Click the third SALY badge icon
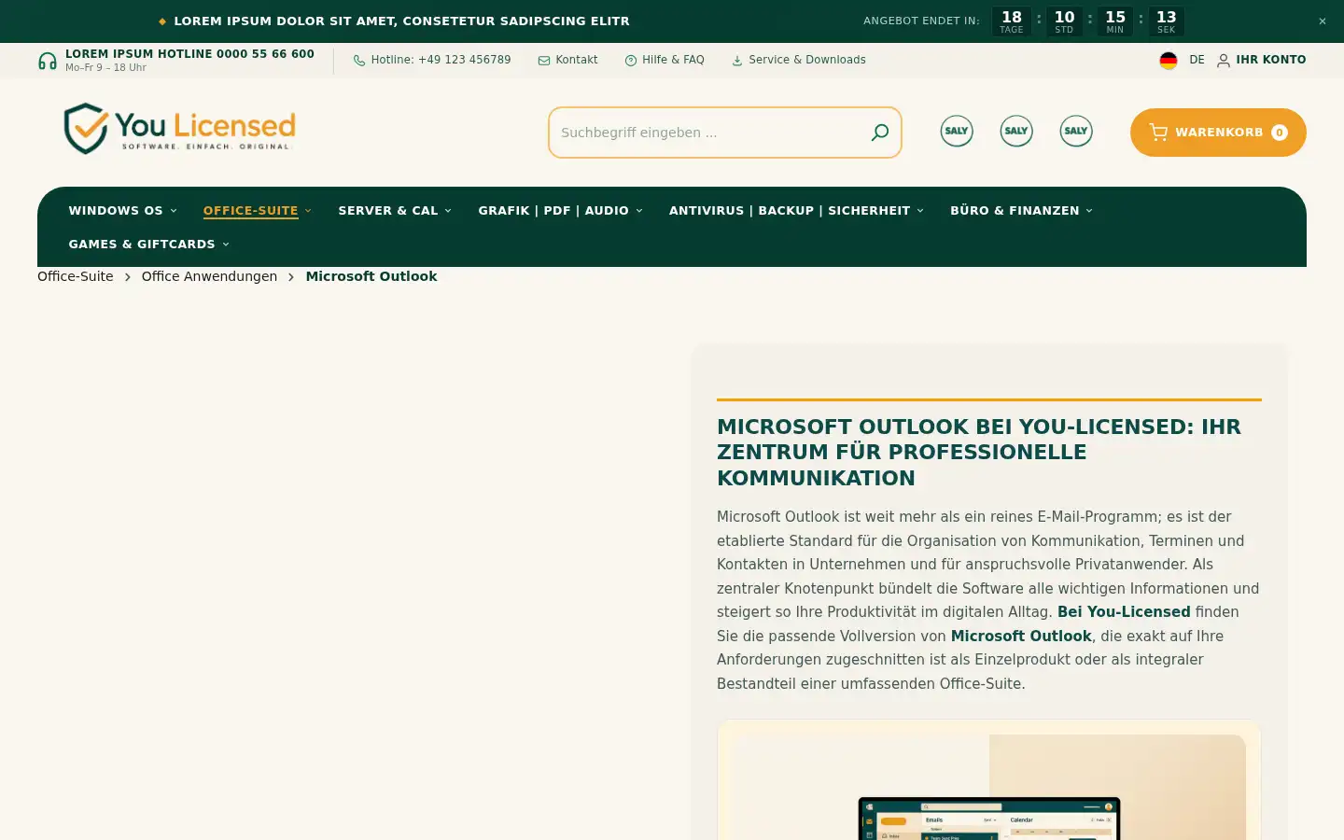 click(x=1076, y=131)
